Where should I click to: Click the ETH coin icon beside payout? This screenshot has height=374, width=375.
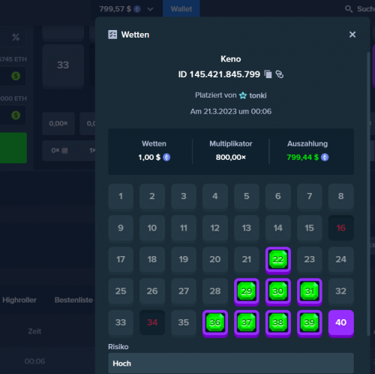pyautogui.click(x=325, y=157)
